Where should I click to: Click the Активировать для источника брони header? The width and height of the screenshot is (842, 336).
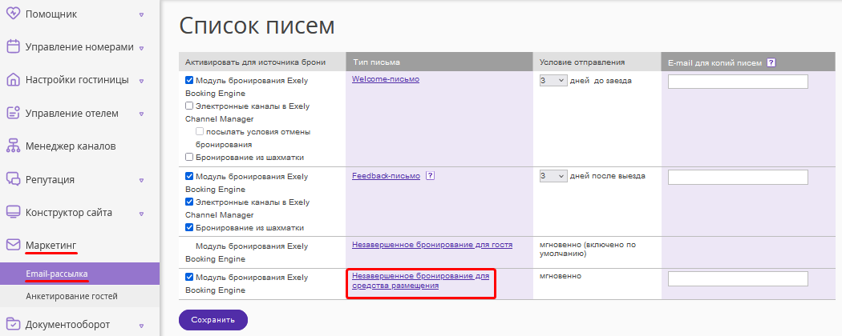[262, 62]
